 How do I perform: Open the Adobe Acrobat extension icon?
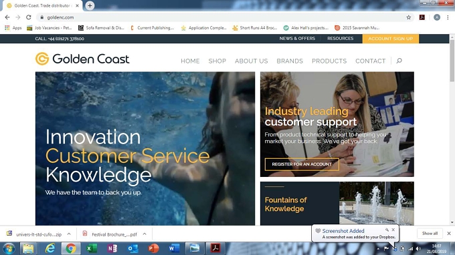[x=422, y=17]
